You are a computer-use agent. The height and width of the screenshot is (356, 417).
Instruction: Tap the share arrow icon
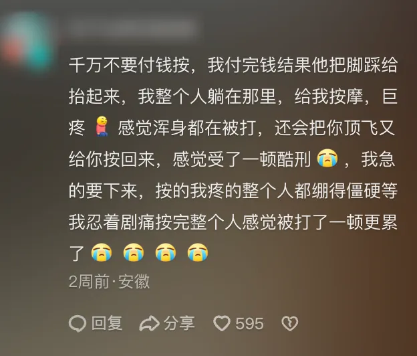(149, 323)
